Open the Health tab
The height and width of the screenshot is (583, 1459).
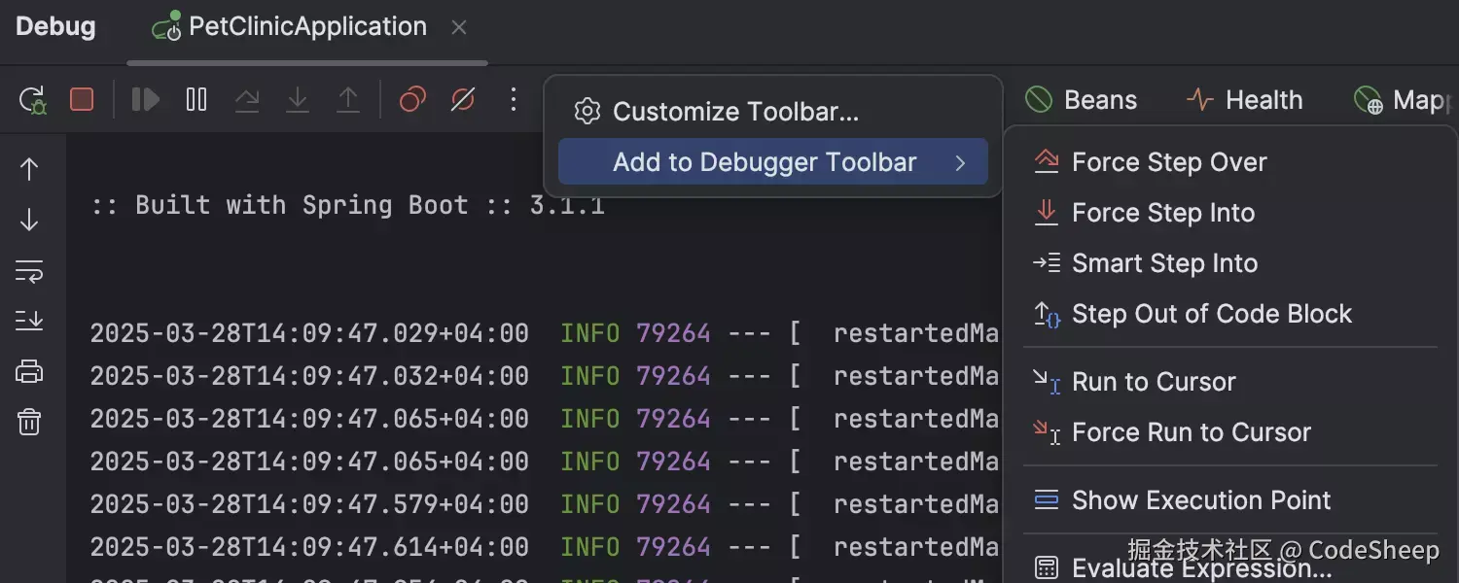point(1245,100)
